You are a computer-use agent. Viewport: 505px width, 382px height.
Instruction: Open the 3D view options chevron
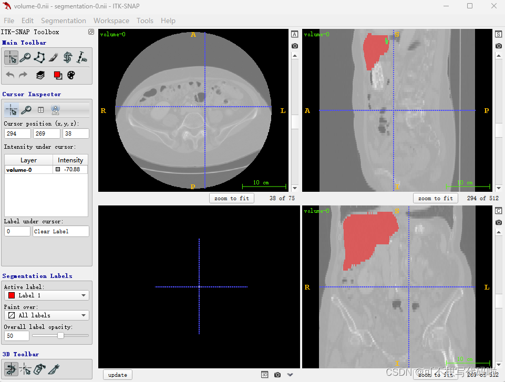click(290, 375)
